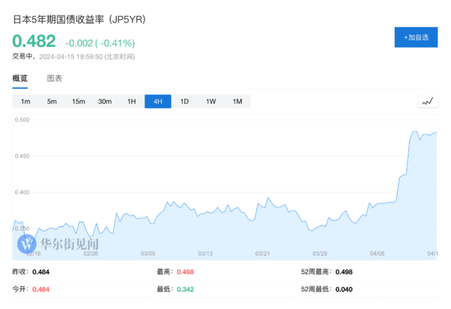Choose the 15m interval
This screenshot has height=309, width=451.
pyautogui.click(x=78, y=102)
